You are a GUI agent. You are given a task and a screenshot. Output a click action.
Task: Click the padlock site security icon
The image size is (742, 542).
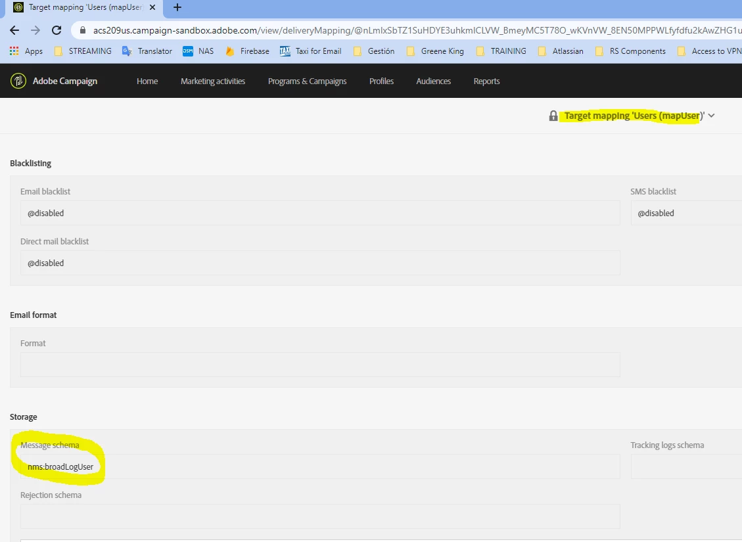point(83,30)
